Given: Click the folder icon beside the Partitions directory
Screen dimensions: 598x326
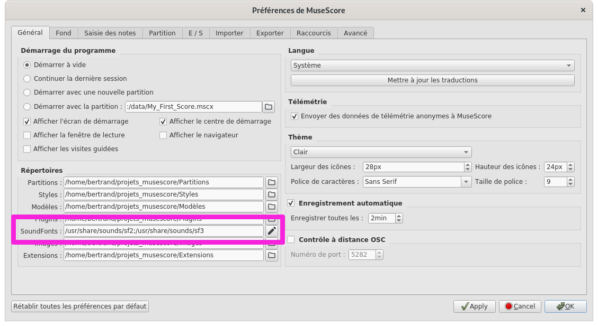Looking at the screenshot, I should pos(272,182).
